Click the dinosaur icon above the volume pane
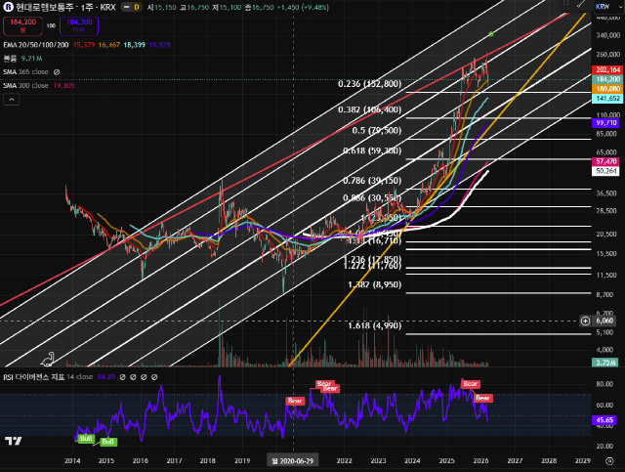This screenshot has width=625, height=472. pos(48,360)
